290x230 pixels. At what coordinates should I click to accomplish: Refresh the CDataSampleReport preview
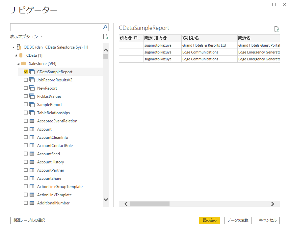tap(277, 29)
